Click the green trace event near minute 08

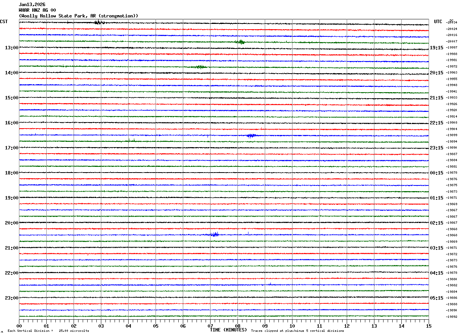[x=239, y=42]
